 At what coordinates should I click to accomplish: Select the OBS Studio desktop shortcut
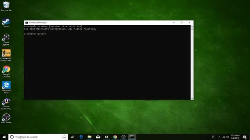(6, 118)
